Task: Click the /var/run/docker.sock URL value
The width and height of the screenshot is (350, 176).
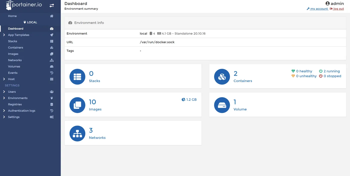Action: pos(157,42)
